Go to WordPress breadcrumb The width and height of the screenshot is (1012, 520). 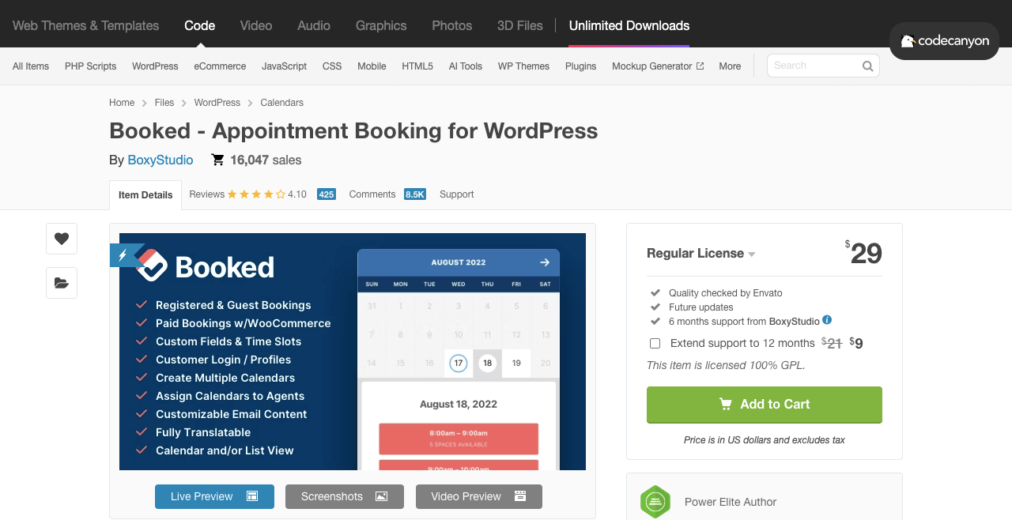[217, 103]
